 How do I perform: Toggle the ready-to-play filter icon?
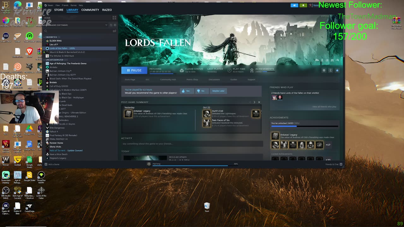115,25
